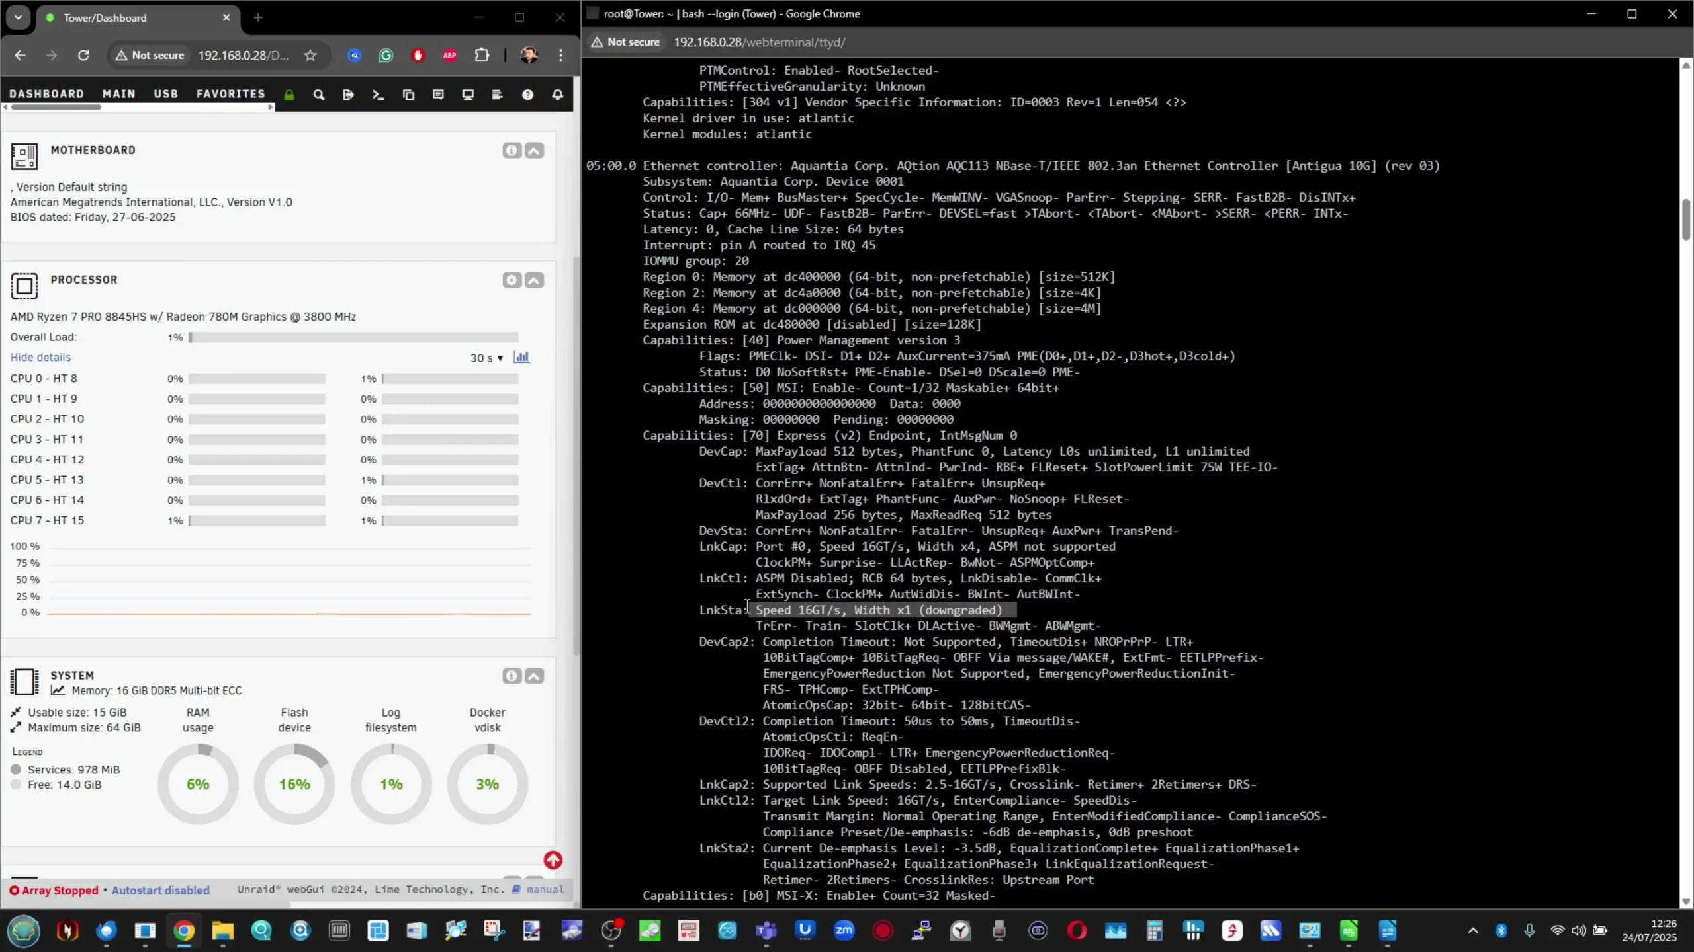1694x952 pixels.
Task: Collapse the Motherboard panel
Action: coord(535,151)
